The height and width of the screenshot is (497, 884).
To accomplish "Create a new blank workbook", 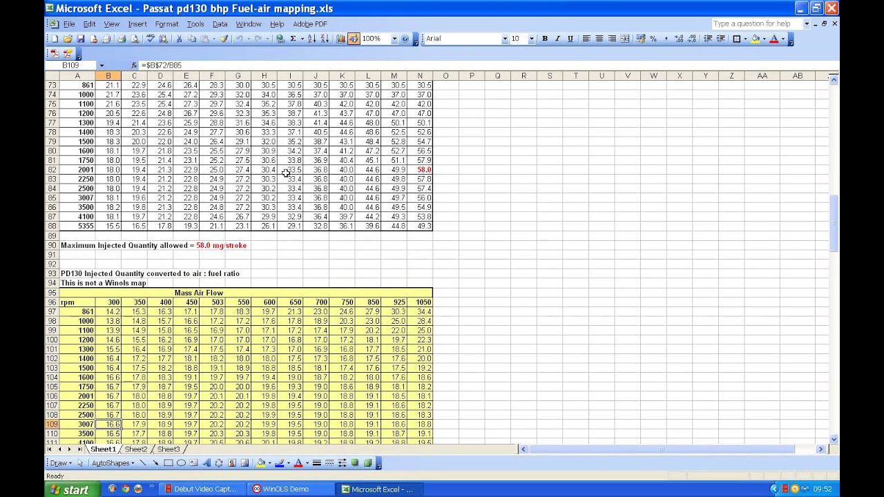I will point(54,39).
